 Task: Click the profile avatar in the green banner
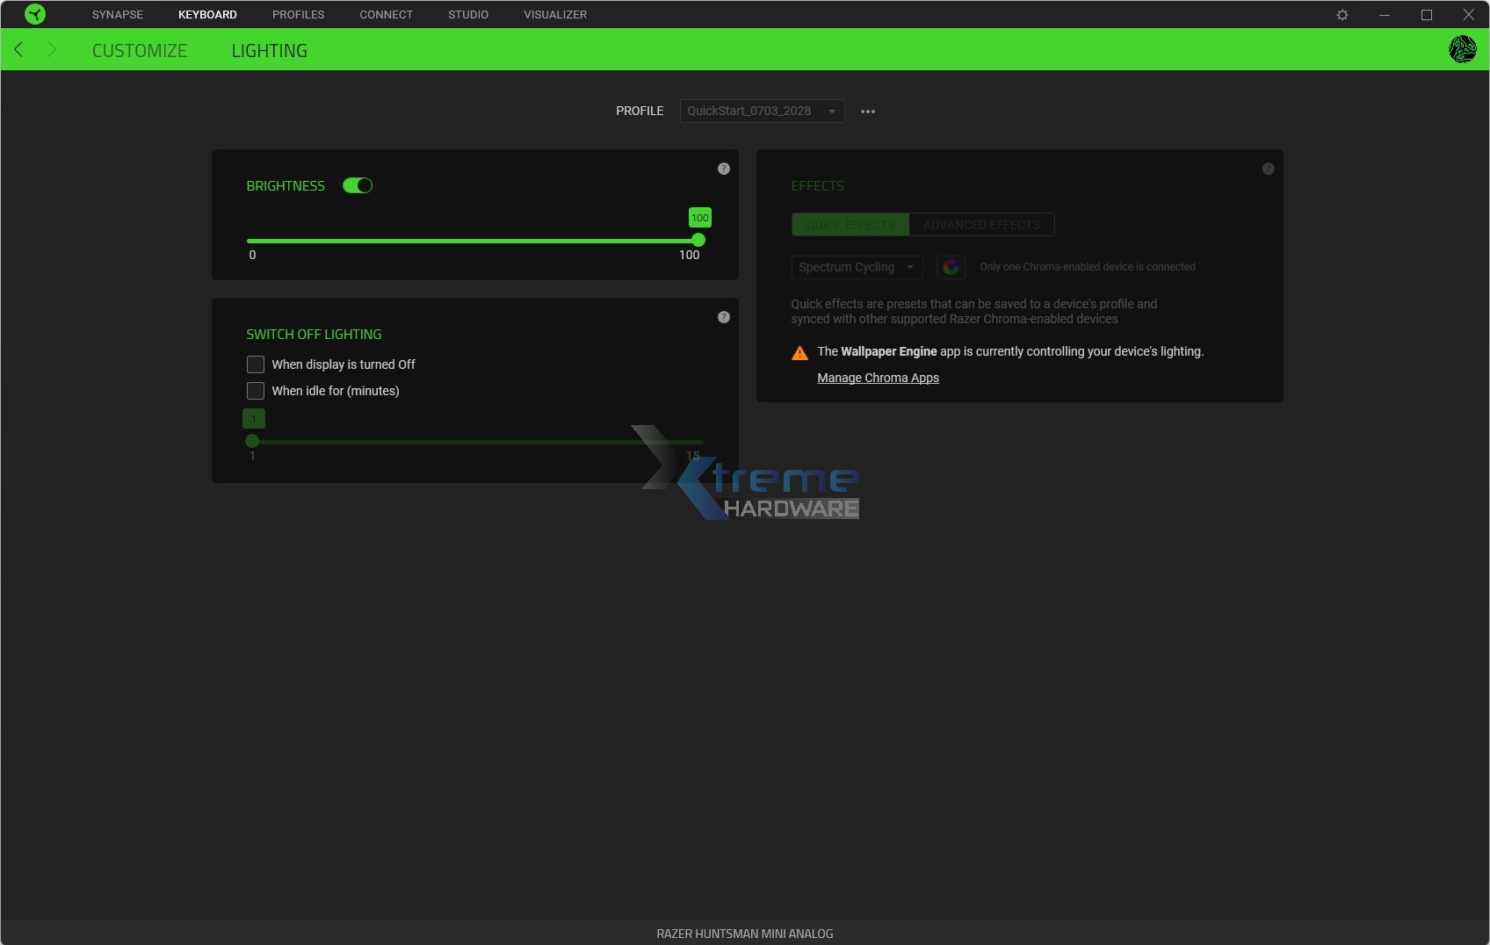click(1463, 49)
